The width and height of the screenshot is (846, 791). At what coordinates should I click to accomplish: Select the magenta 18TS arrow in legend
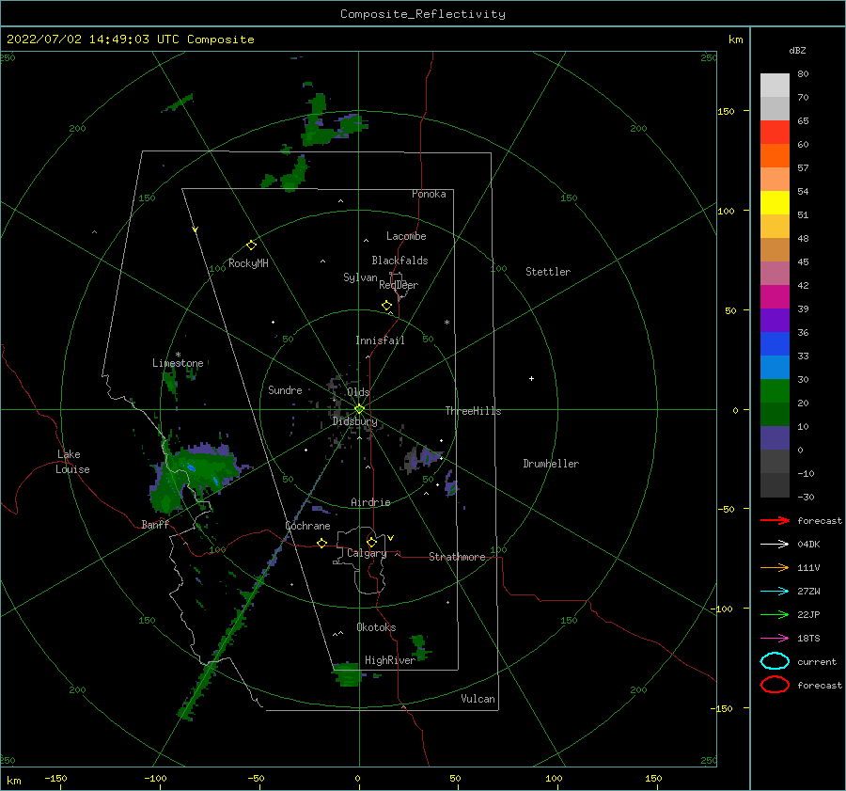(775, 639)
